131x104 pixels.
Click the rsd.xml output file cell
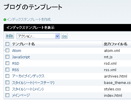(110, 64)
